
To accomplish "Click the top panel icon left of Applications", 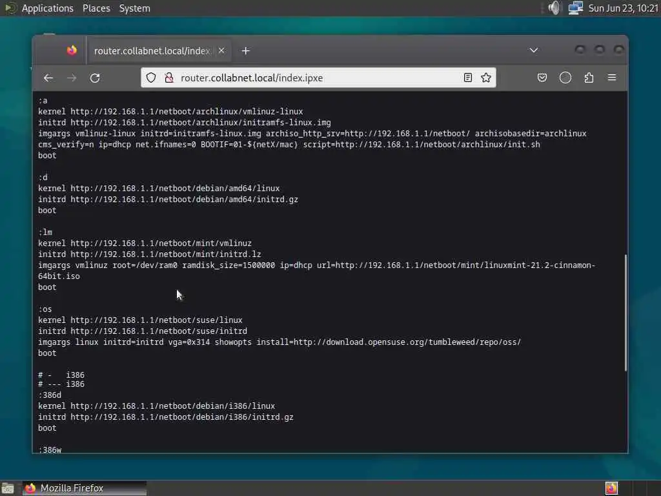I will 9,8.
